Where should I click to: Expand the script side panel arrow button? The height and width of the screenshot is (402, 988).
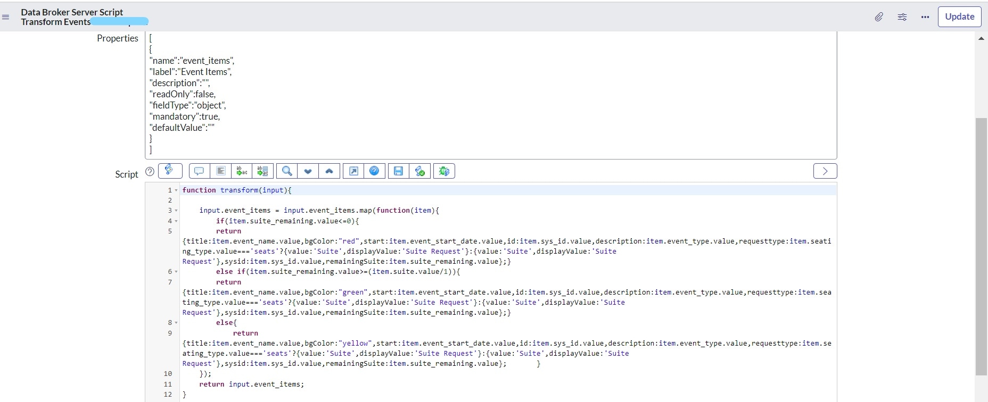[x=825, y=171]
